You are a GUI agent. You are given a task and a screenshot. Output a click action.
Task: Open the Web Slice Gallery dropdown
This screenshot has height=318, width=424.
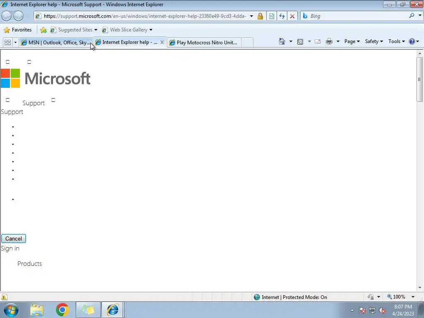pos(127,30)
